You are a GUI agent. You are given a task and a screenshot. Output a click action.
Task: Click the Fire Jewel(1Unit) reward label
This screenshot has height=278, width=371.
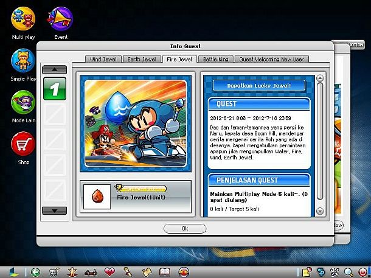(141, 197)
